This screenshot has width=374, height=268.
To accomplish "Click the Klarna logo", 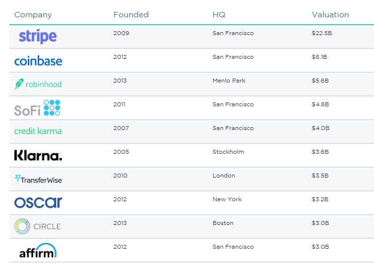I will pos(38,156).
